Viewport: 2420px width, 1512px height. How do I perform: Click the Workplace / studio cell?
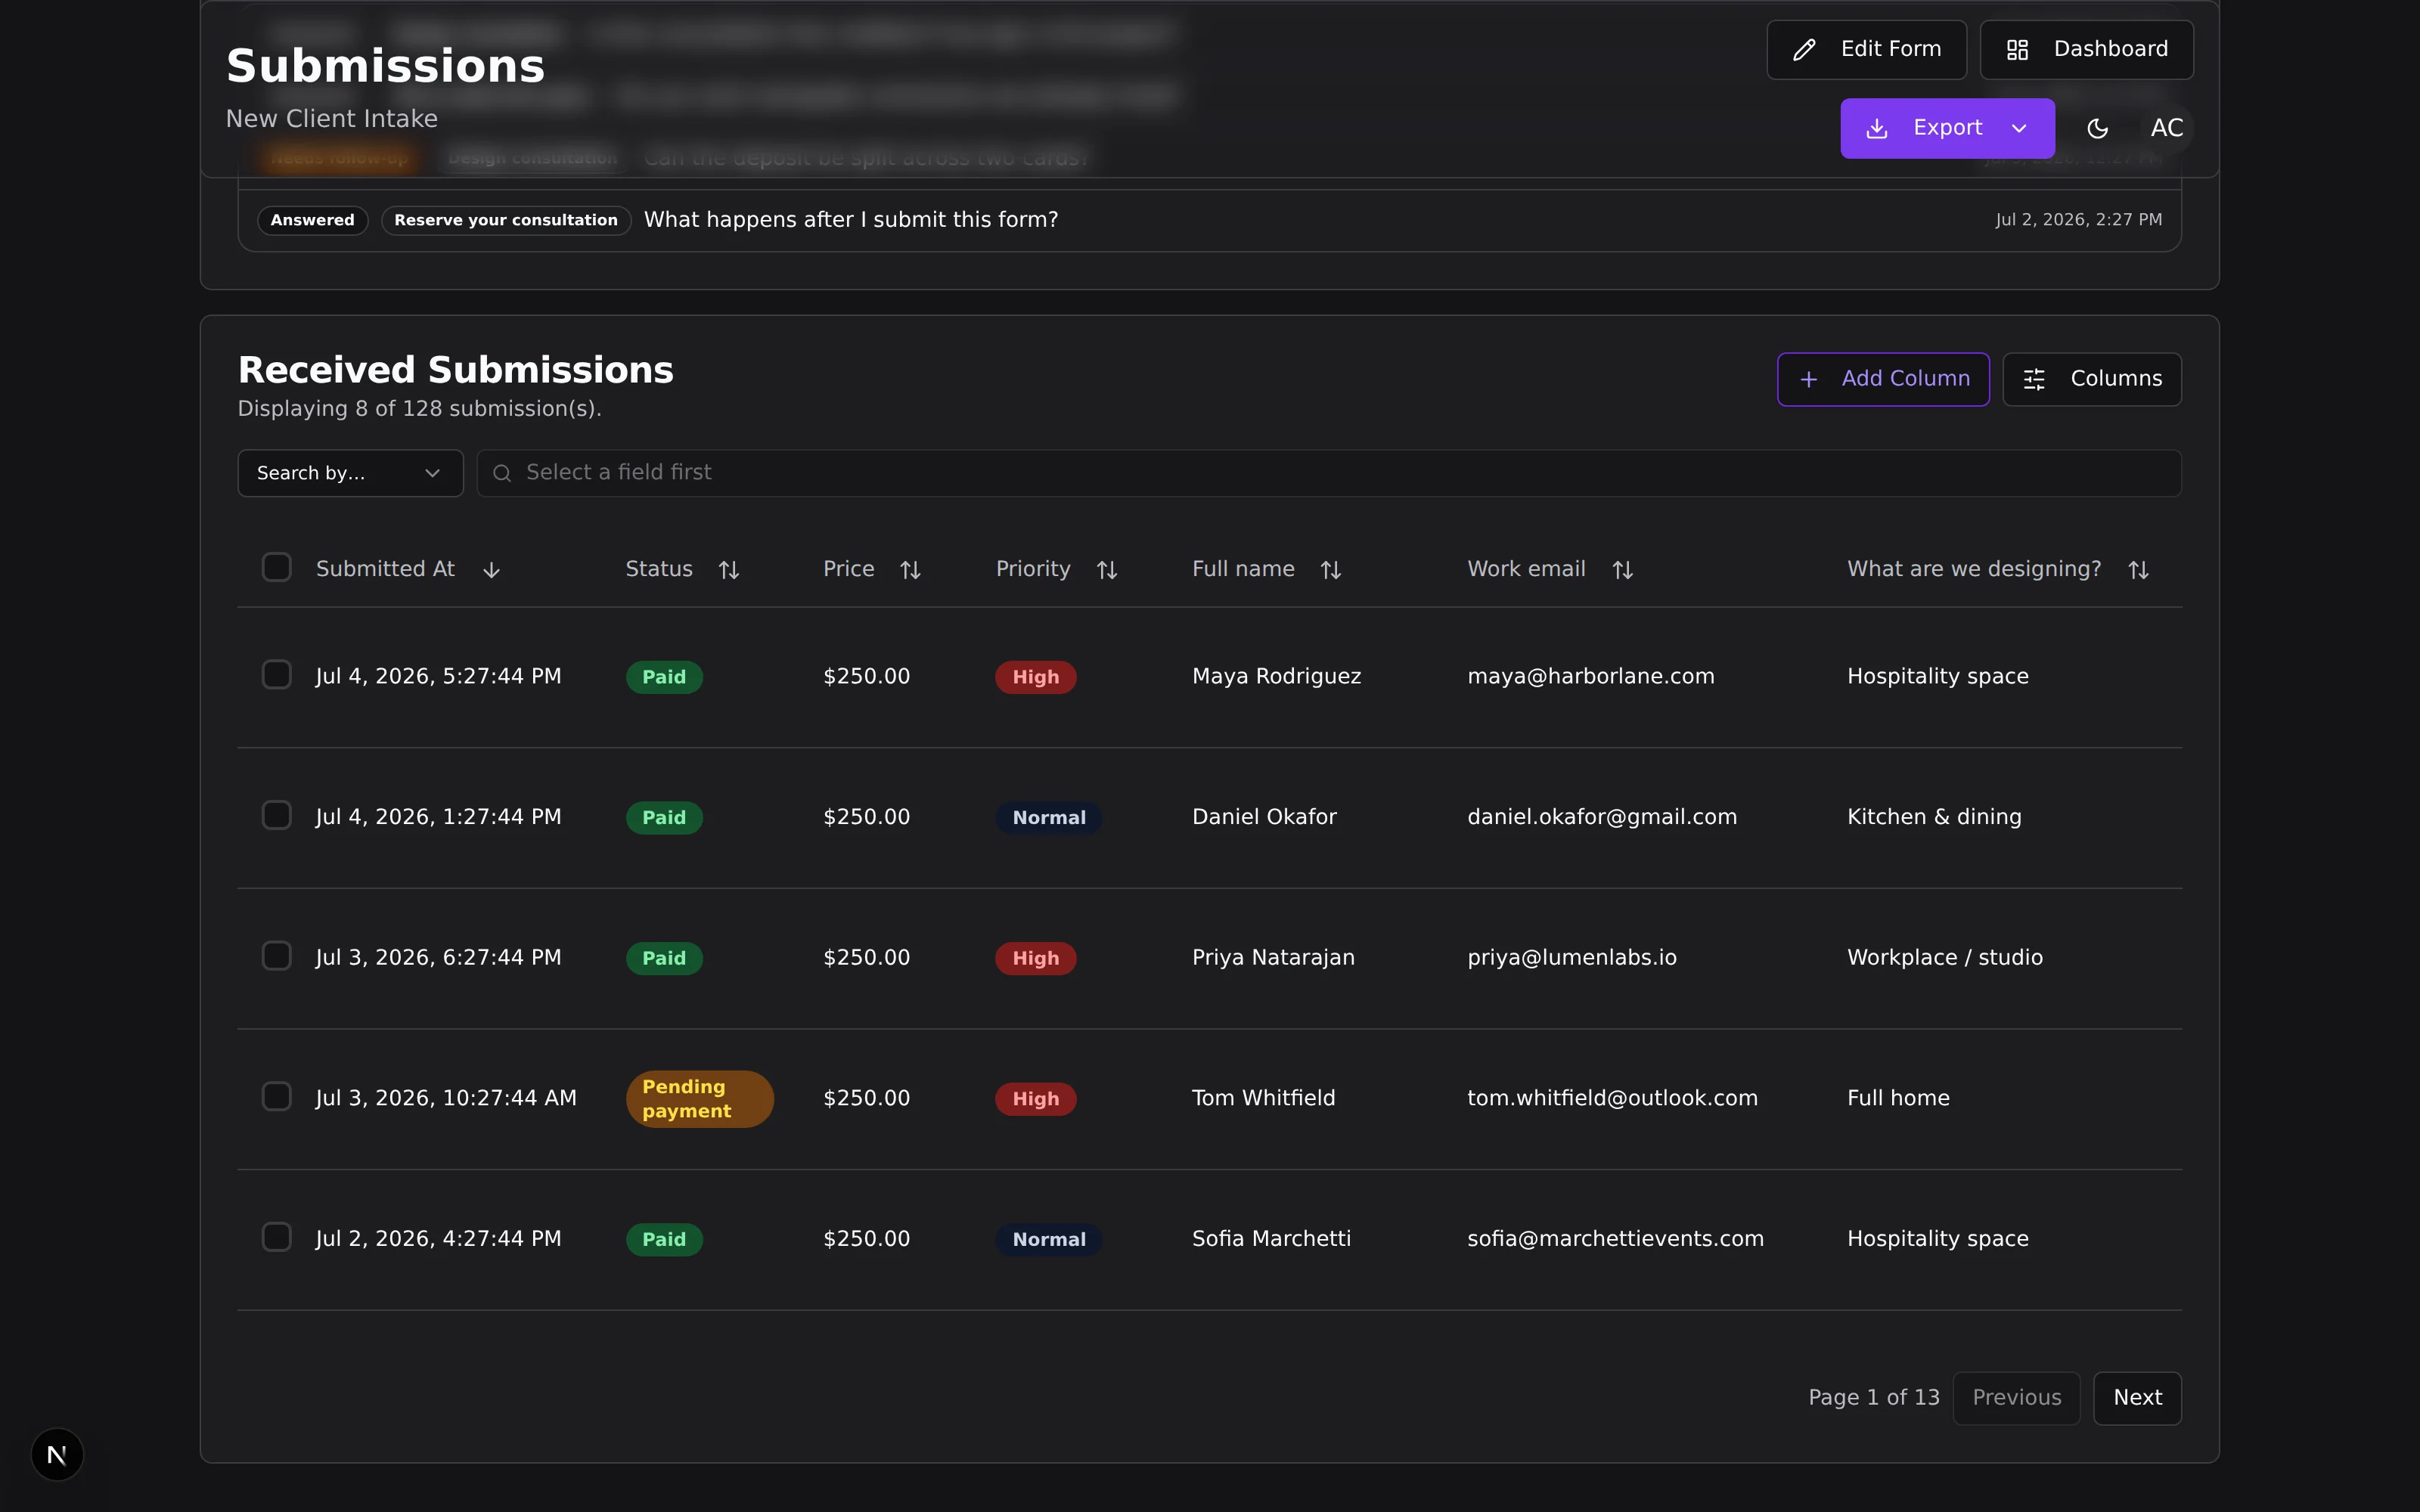click(x=1944, y=958)
